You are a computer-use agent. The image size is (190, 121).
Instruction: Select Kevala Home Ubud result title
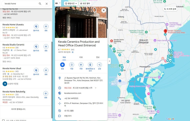pyautogui.click(x=12, y=68)
